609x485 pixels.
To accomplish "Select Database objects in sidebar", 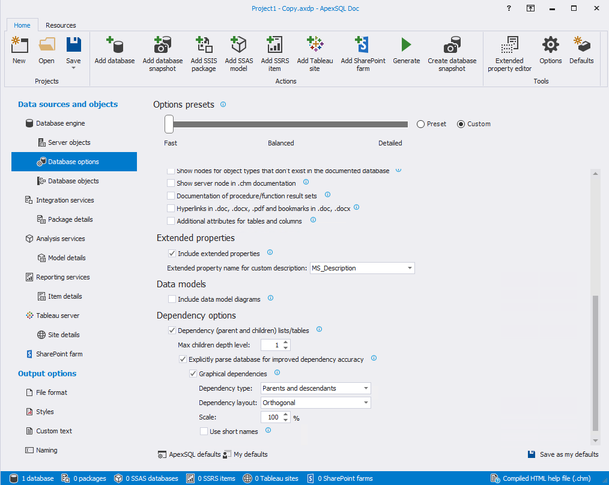I will point(74,181).
